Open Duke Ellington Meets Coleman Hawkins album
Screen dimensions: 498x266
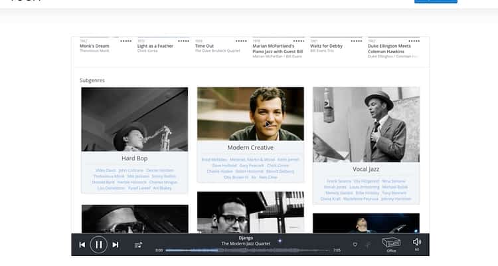(x=389, y=49)
